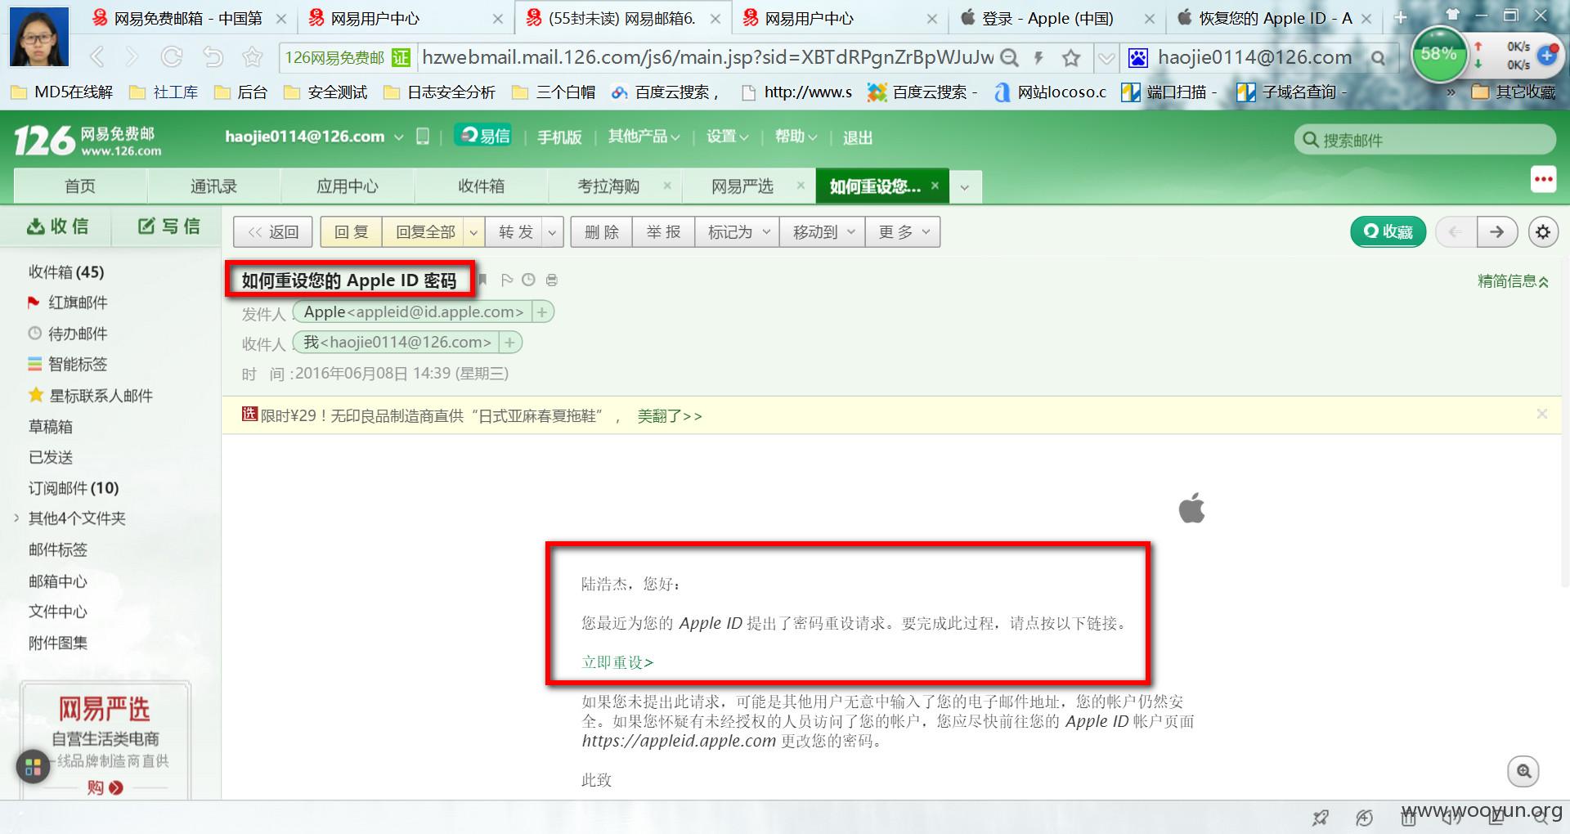Click 回复 button
The height and width of the screenshot is (834, 1570).
pyautogui.click(x=351, y=232)
